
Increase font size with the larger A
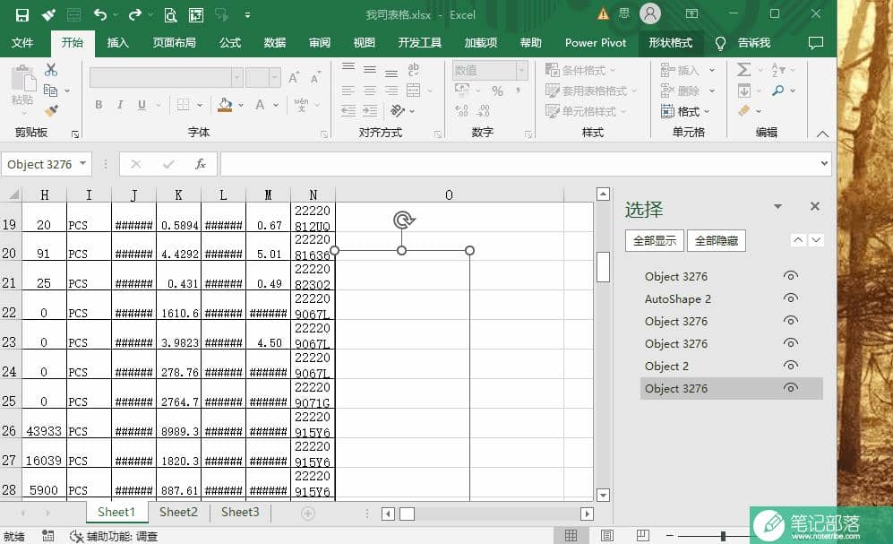pos(293,77)
